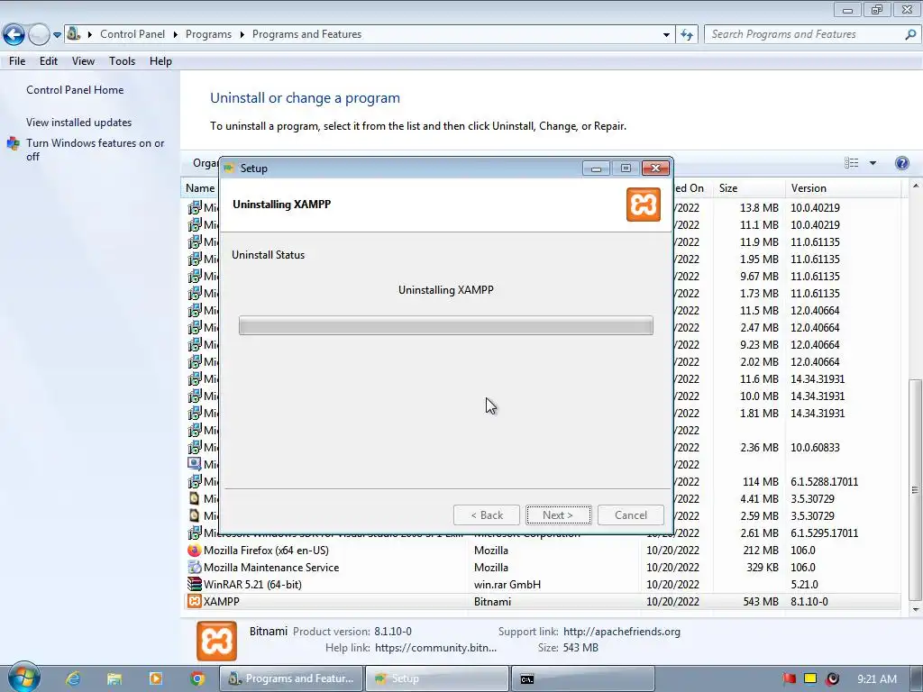The width and height of the screenshot is (923, 692).
Task: Open the view options dropdown arrow
Action: pyautogui.click(x=873, y=163)
